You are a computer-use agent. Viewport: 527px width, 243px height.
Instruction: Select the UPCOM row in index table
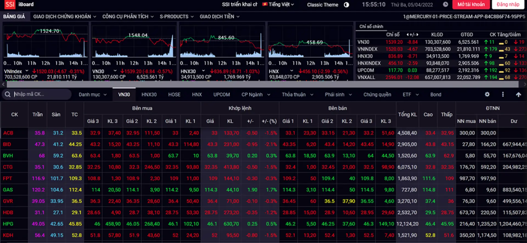[x=441, y=70]
